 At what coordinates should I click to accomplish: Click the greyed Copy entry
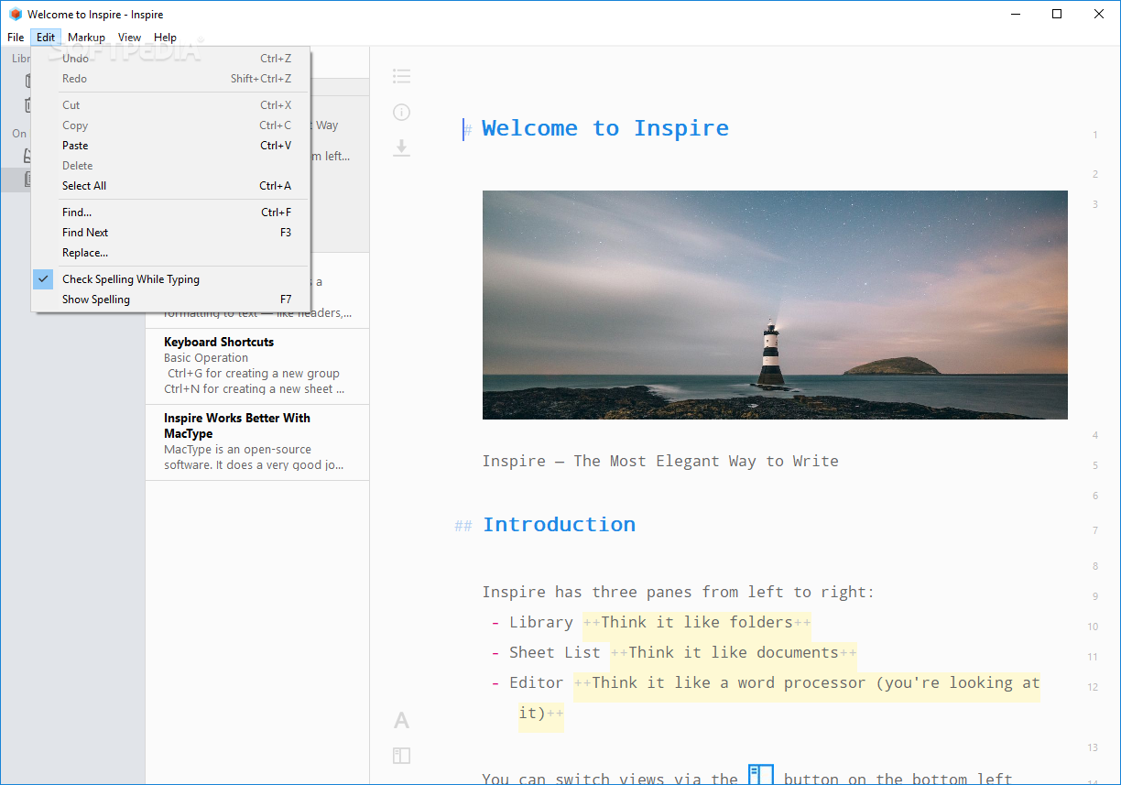pyautogui.click(x=171, y=125)
